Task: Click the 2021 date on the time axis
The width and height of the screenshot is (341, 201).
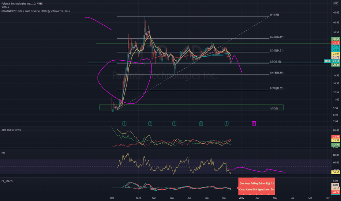Action: tap(138, 198)
